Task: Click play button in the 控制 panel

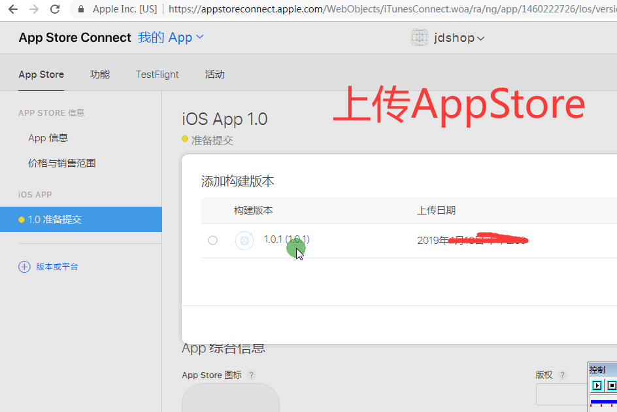Action: (x=597, y=385)
